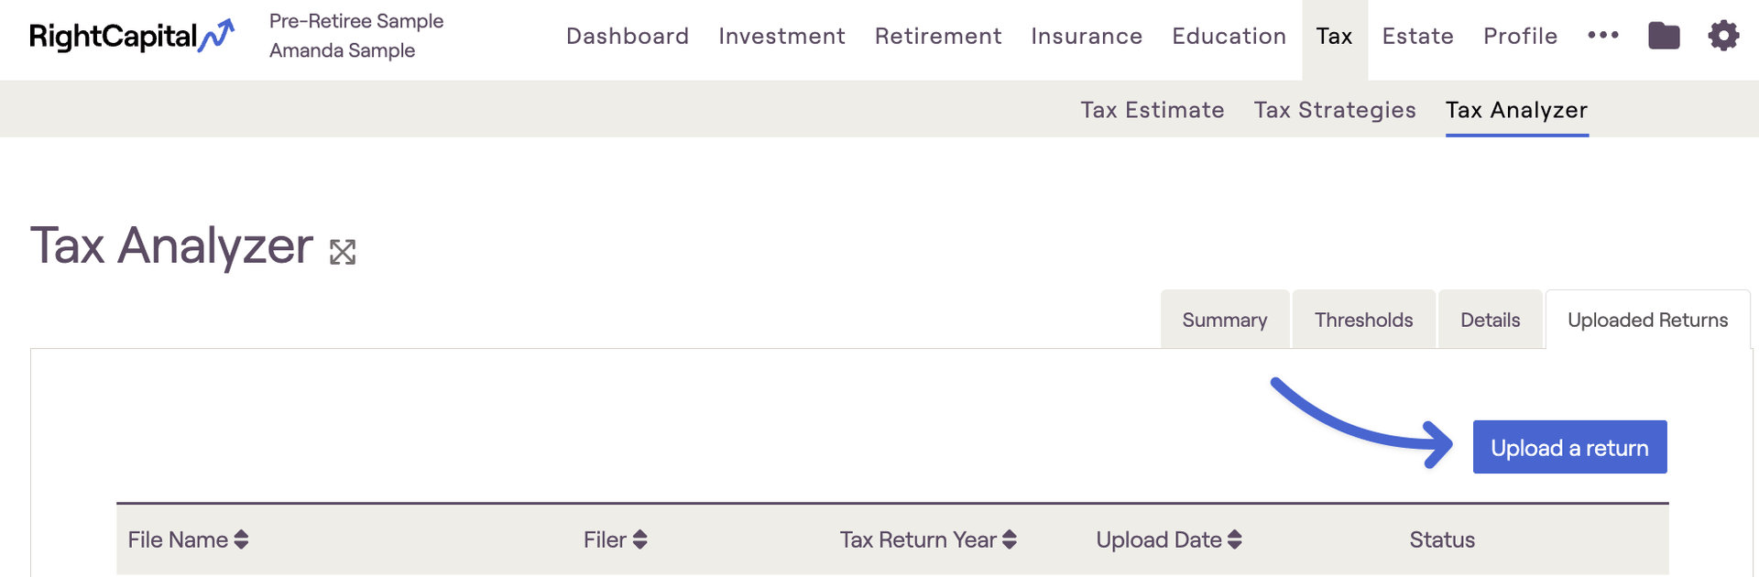Sort by File Name arrows
This screenshot has width=1759, height=577.
241,539
